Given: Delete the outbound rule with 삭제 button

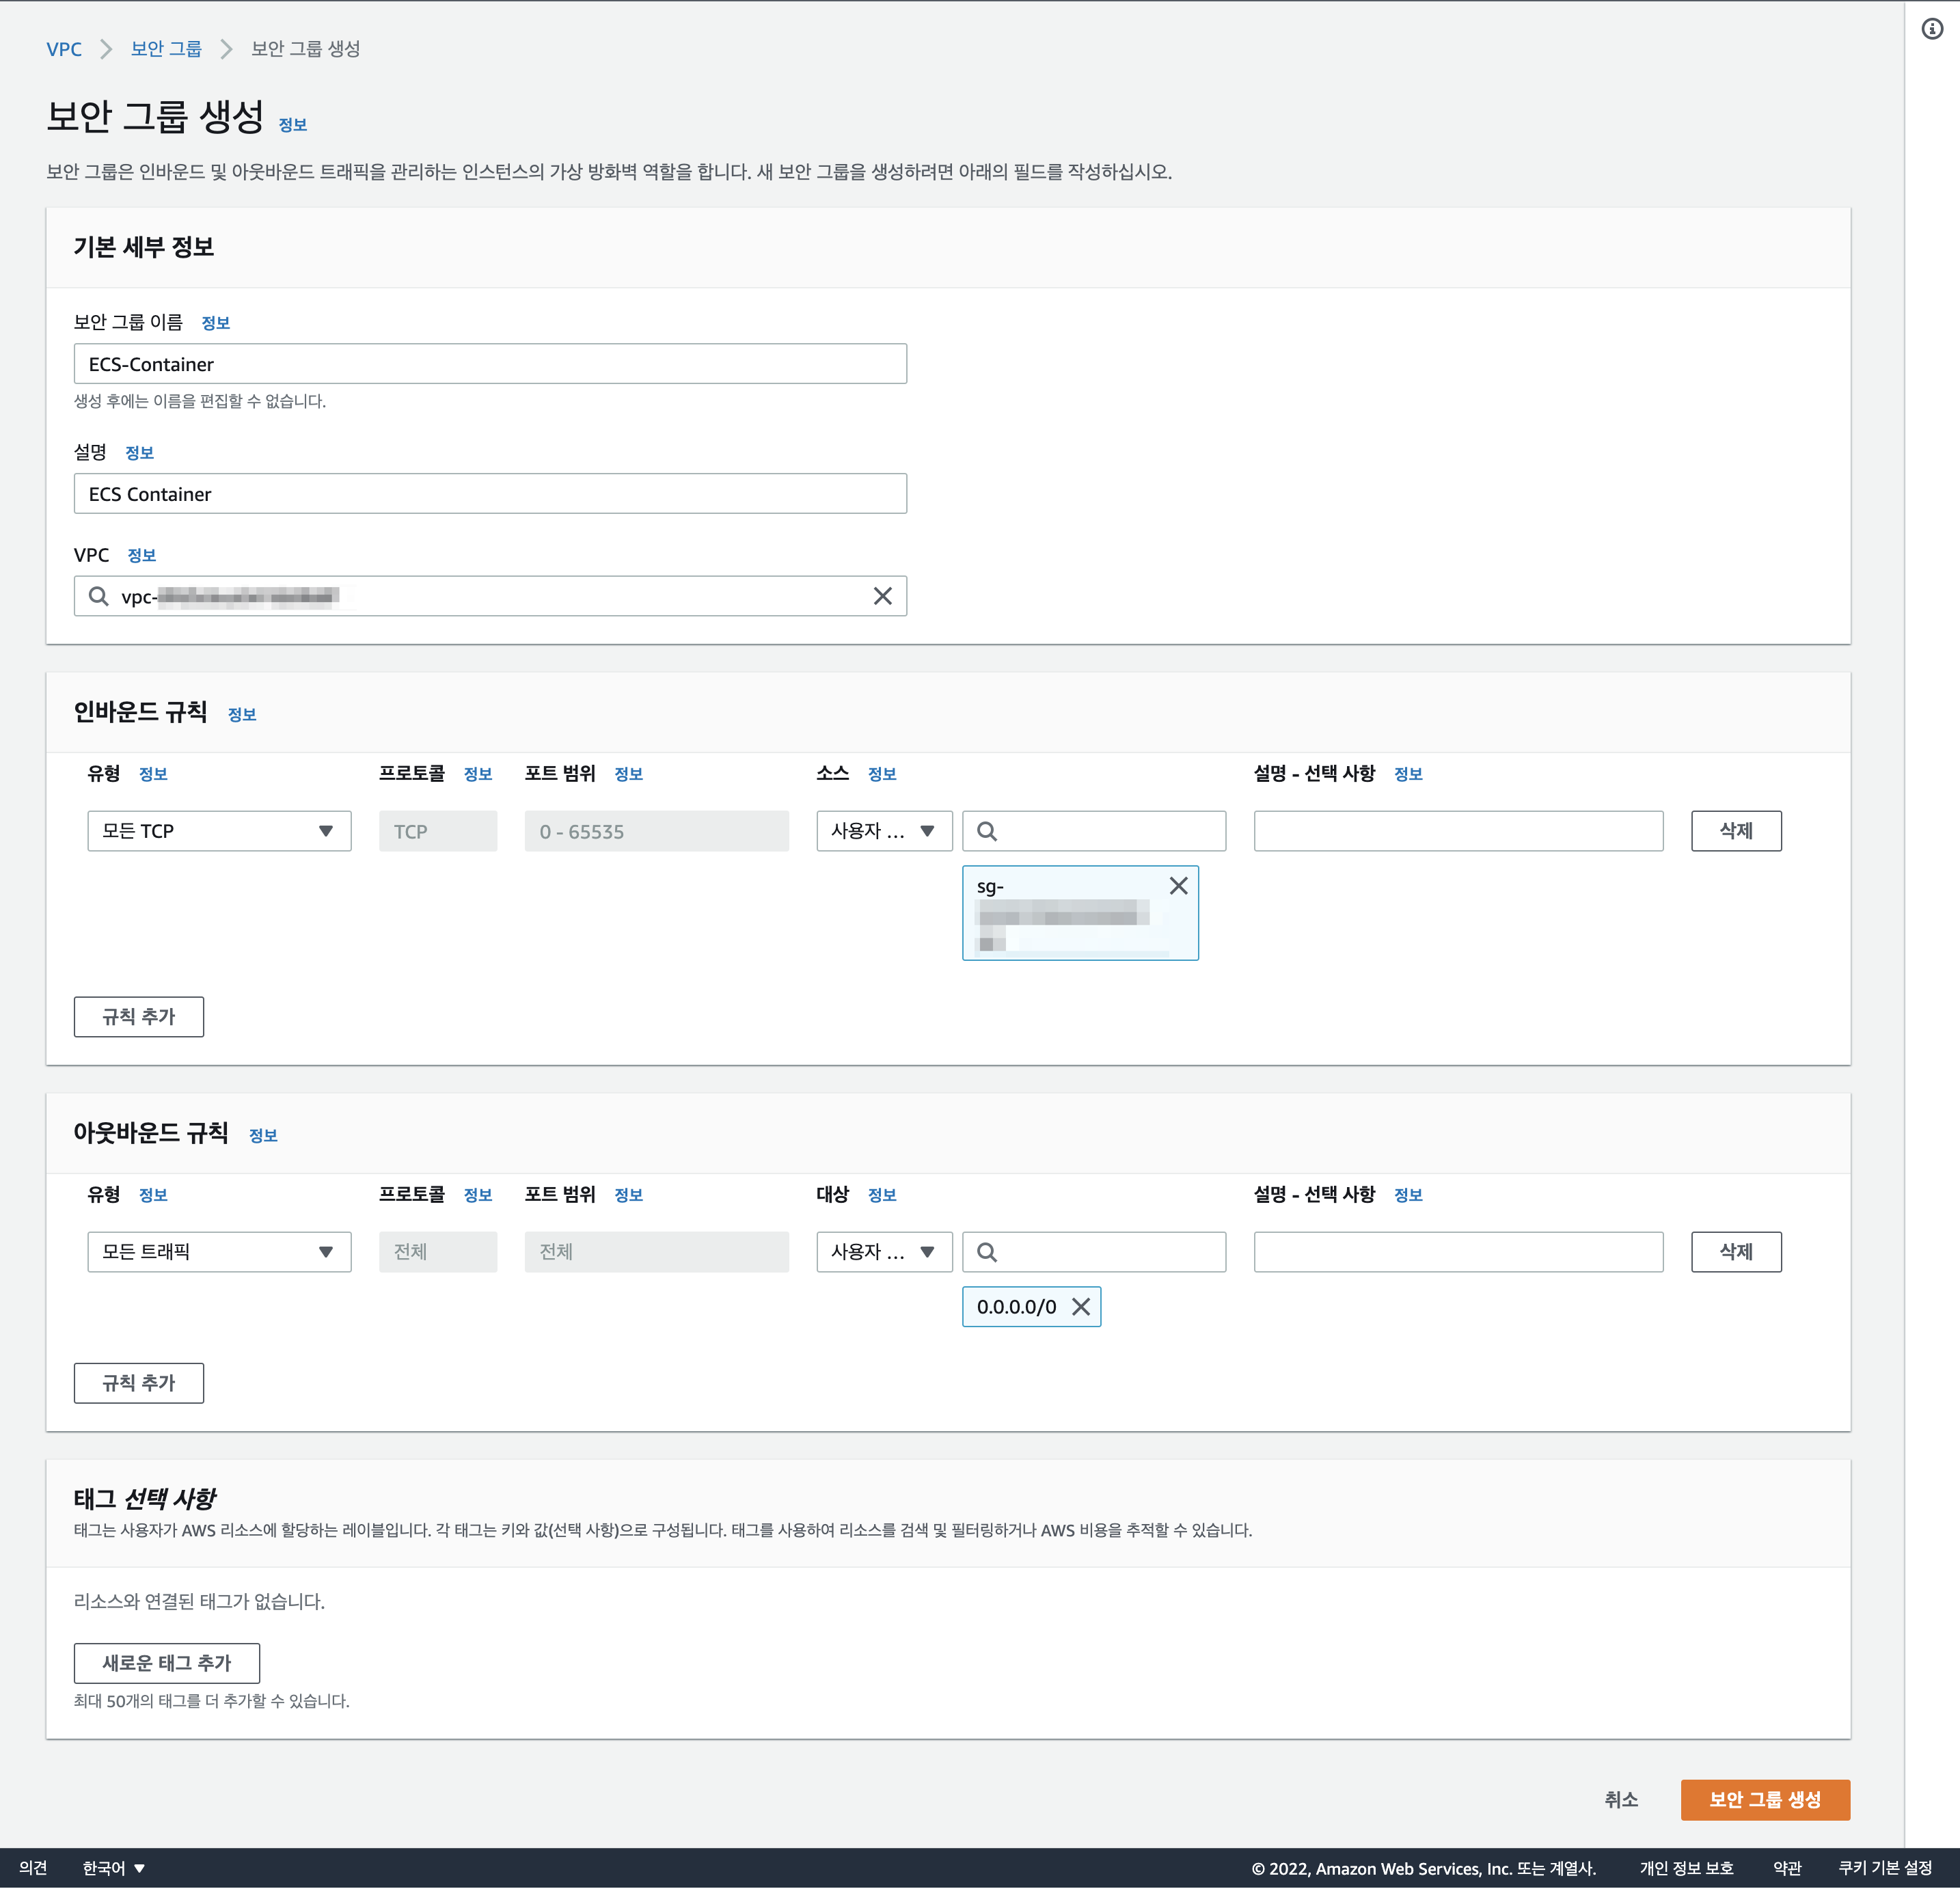Looking at the screenshot, I should [1736, 1252].
